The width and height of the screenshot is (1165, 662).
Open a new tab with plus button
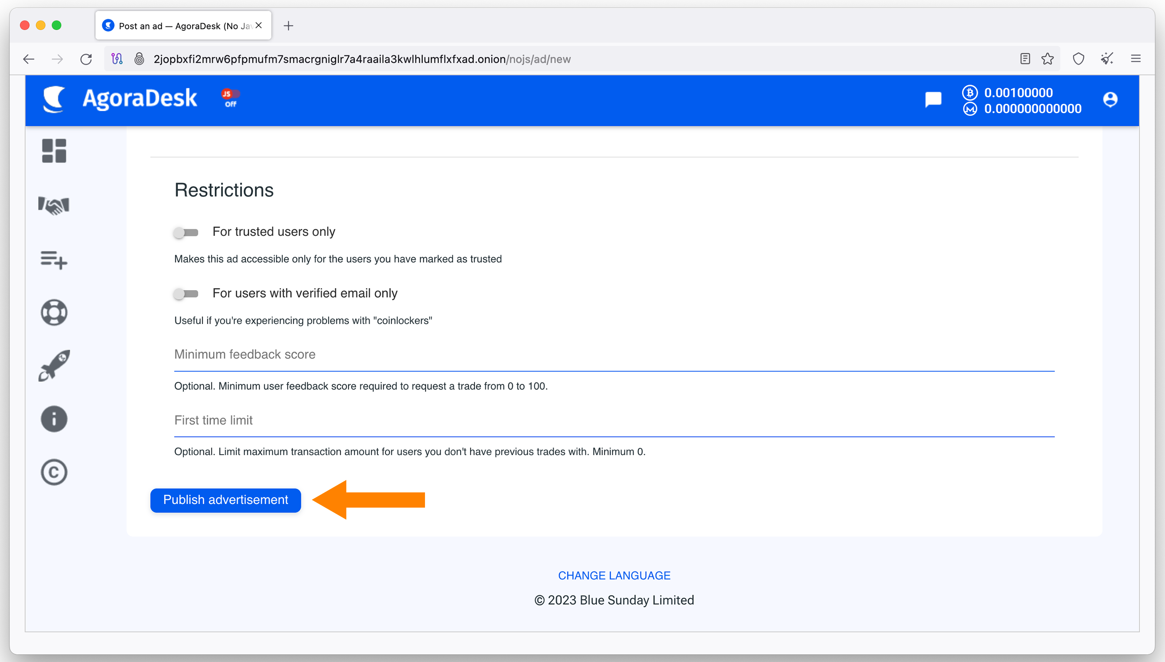(289, 26)
